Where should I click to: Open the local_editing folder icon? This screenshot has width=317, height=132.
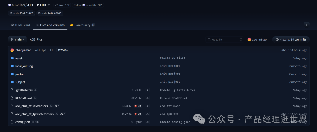(x=12, y=66)
